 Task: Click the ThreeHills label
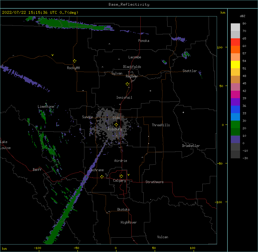161,125
